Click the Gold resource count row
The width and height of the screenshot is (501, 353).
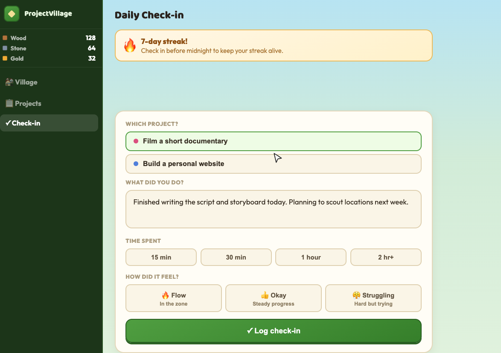pos(49,58)
